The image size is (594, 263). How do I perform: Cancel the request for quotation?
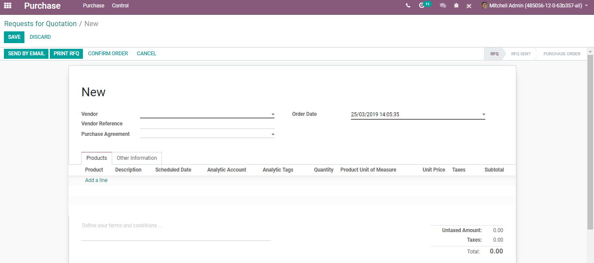coord(147,54)
